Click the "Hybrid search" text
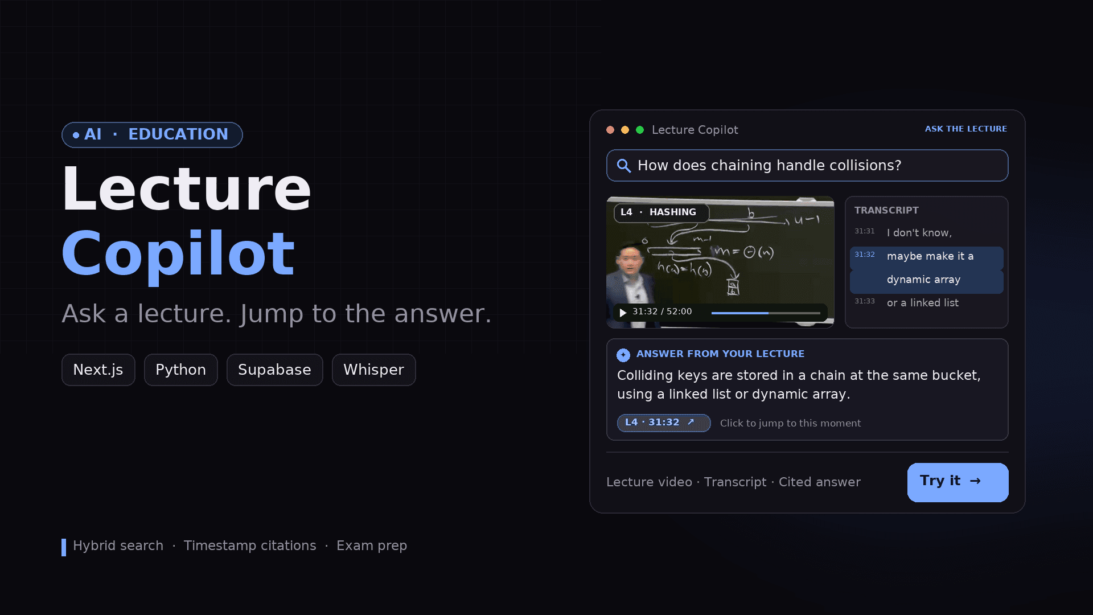1093x615 pixels. (x=118, y=546)
